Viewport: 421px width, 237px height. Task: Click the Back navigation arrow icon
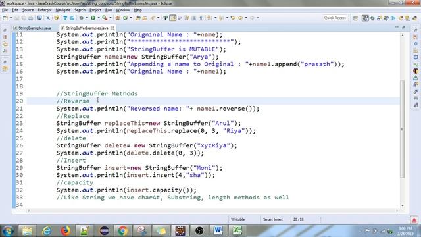click(240, 18)
